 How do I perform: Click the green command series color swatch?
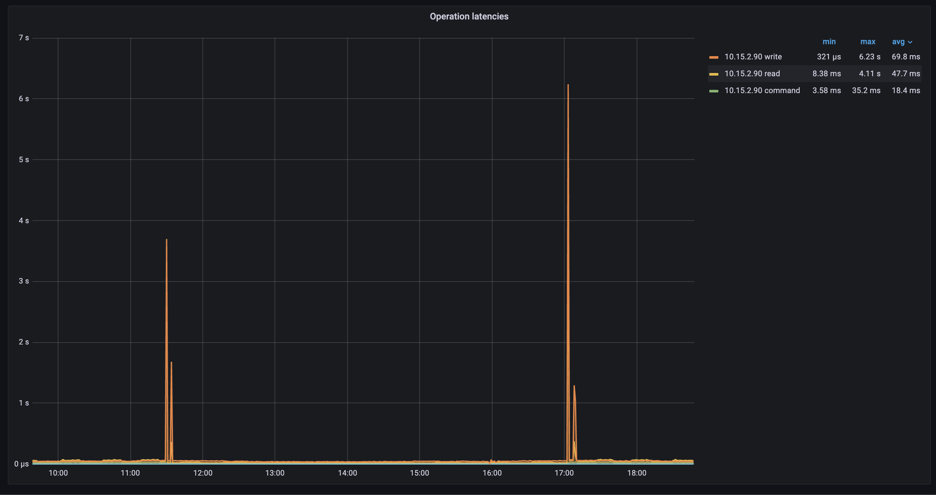pyautogui.click(x=714, y=91)
